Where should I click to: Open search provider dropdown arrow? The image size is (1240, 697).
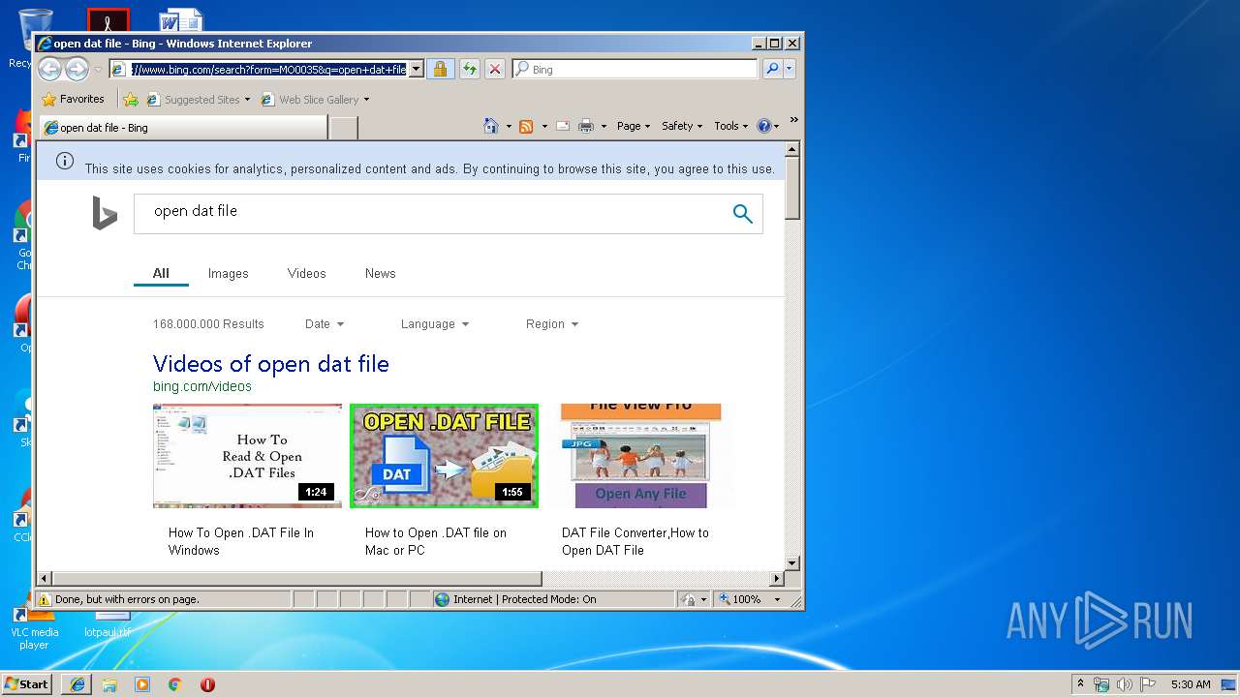pos(790,69)
